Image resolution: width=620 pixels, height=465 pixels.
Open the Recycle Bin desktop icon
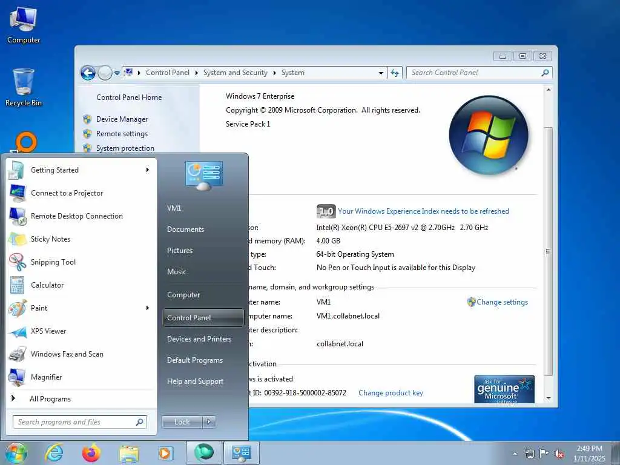click(24, 87)
